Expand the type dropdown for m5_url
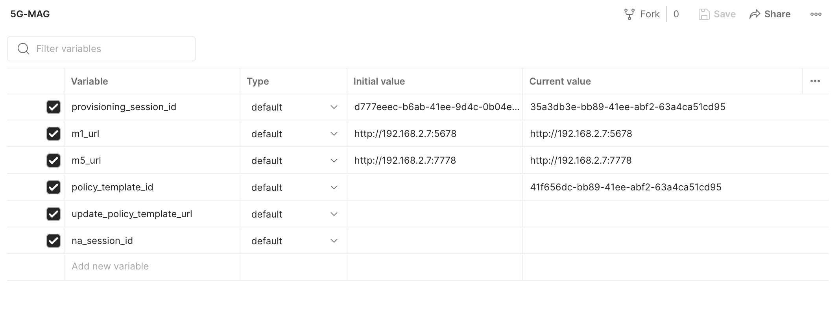838x310 pixels. click(334, 161)
